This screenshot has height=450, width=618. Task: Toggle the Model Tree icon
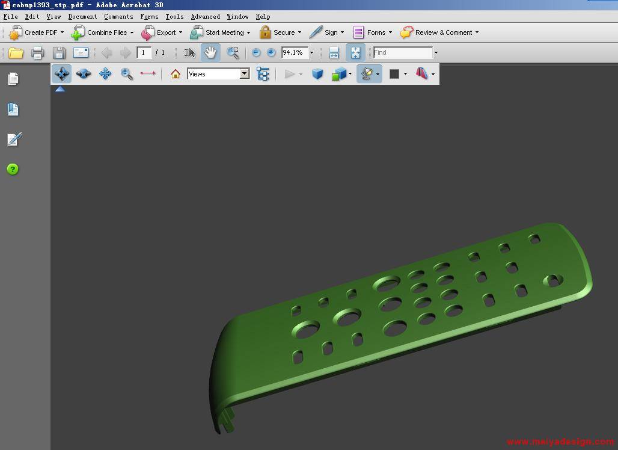pyautogui.click(x=263, y=74)
